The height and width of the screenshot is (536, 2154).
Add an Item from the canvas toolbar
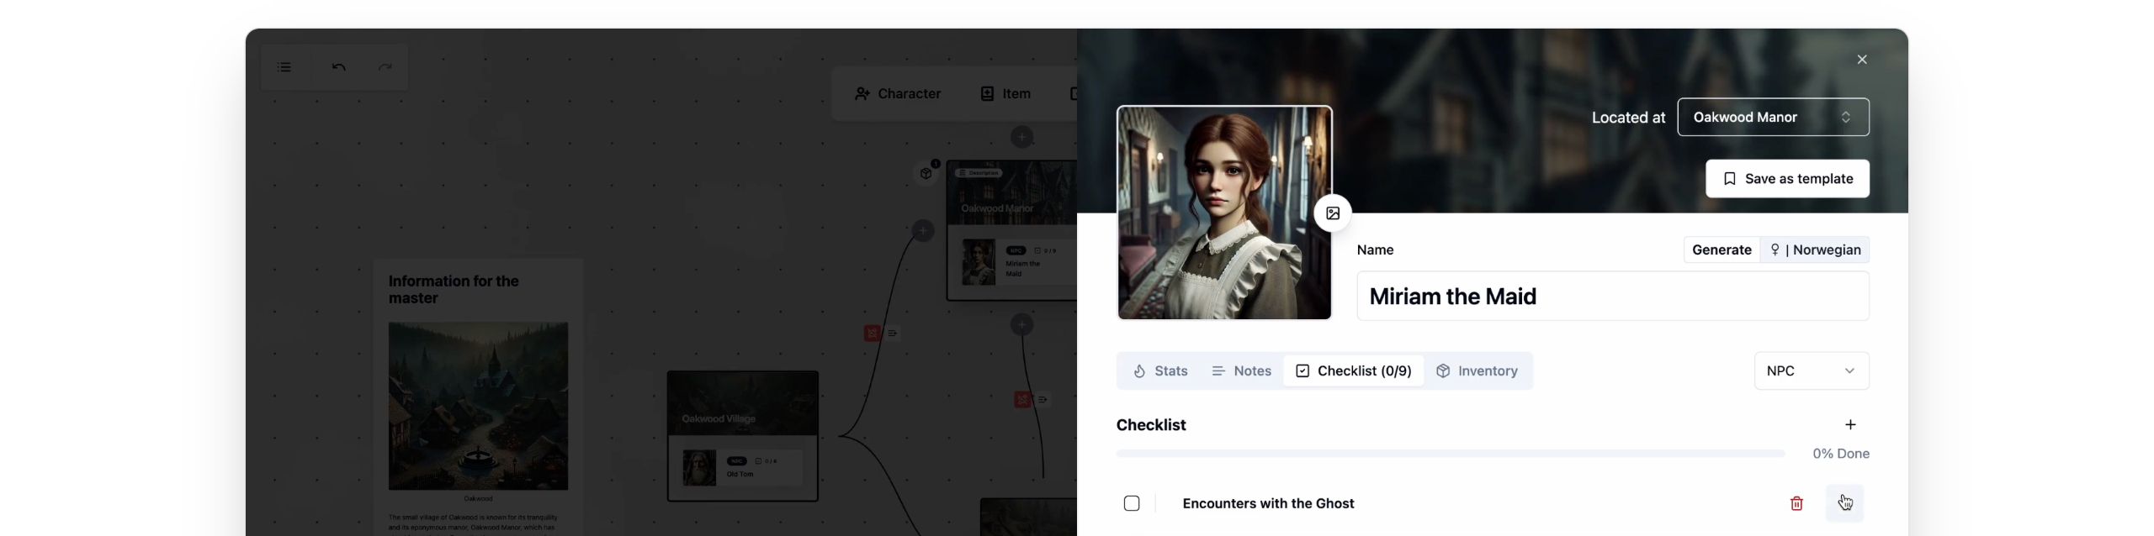click(1005, 93)
